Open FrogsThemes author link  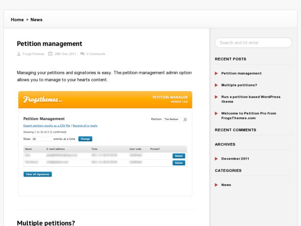(33, 54)
